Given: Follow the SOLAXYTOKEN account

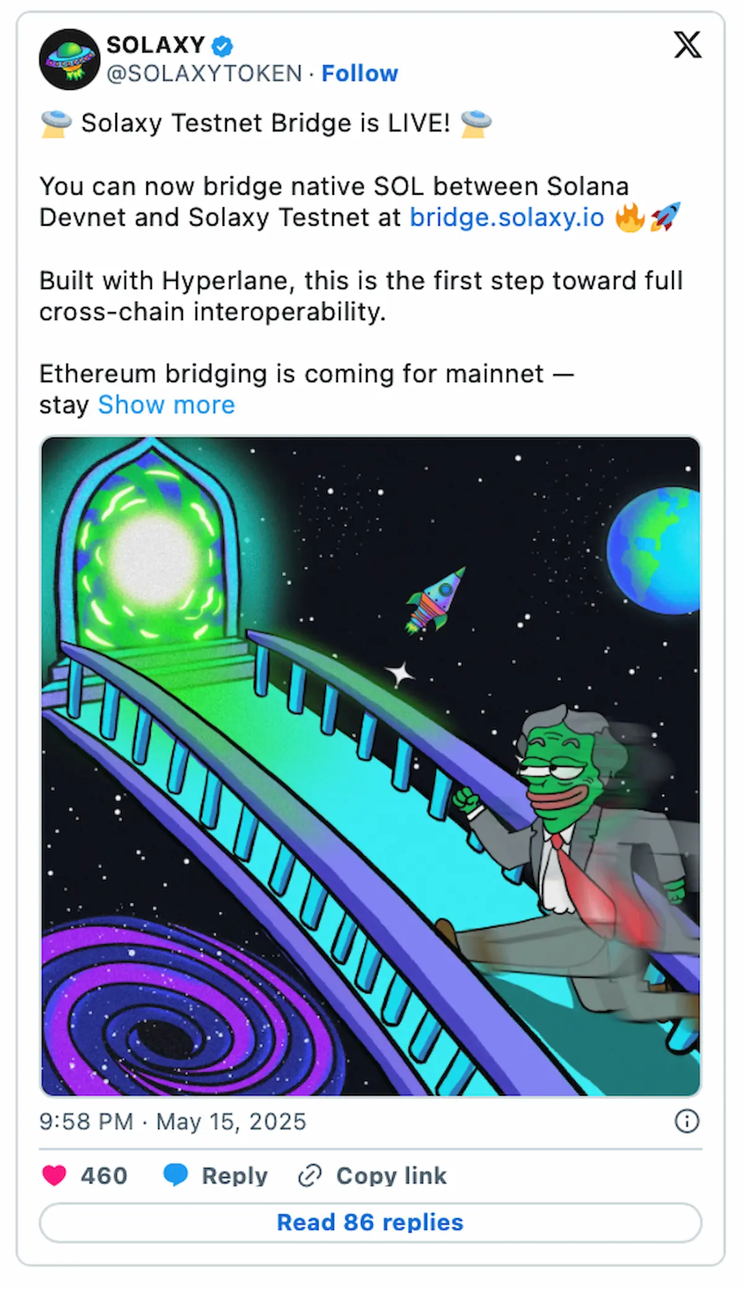Looking at the screenshot, I should click(x=360, y=73).
